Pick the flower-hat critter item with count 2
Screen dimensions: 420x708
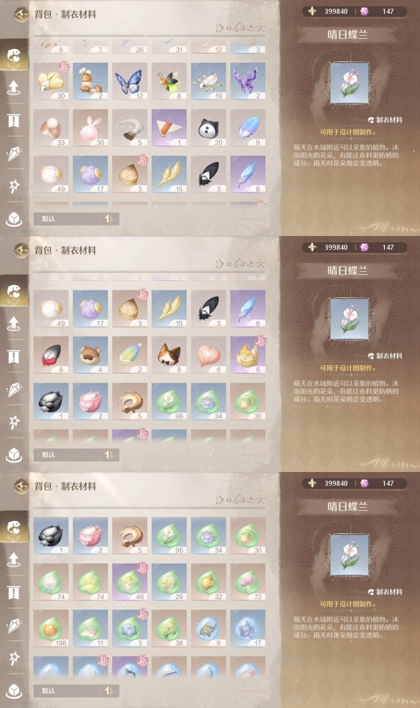(90, 81)
